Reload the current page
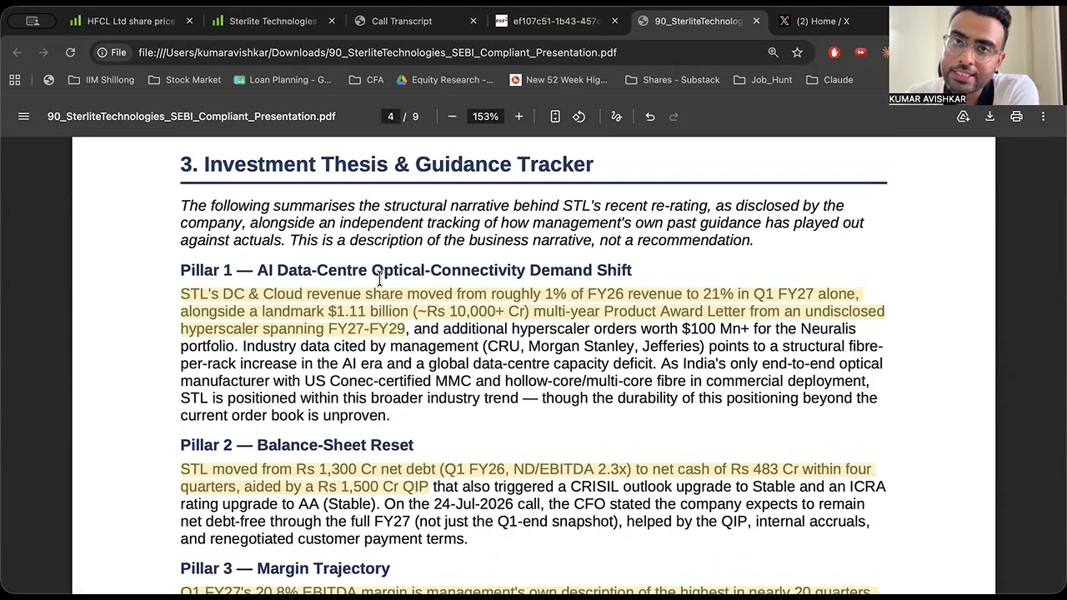The height and width of the screenshot is (600, 1067). point(70,52)
